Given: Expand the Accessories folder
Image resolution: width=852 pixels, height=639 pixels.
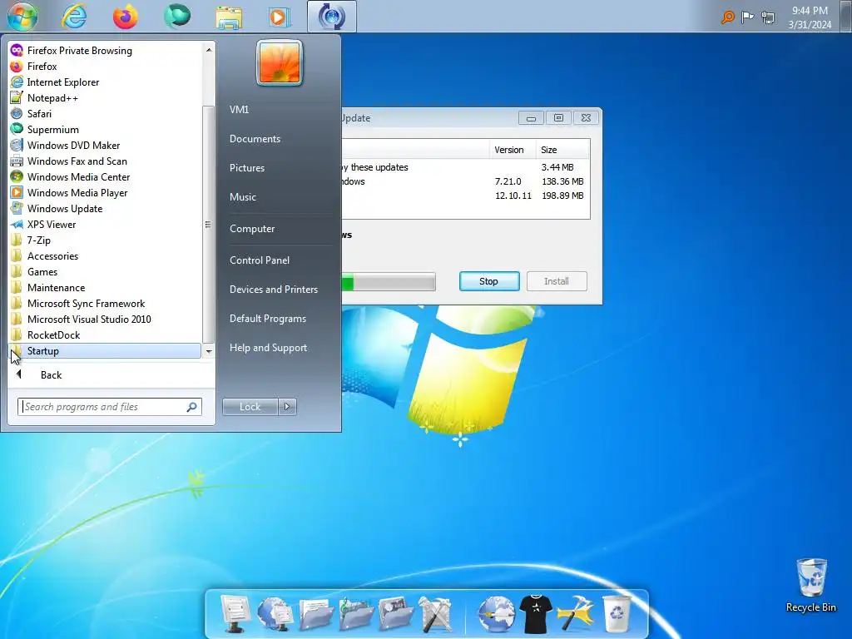Looking at the screenshot, I should tap(105, 256).
